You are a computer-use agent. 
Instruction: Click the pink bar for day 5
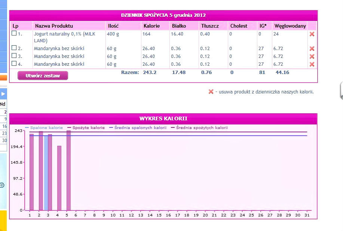click(x=69, y=170)
